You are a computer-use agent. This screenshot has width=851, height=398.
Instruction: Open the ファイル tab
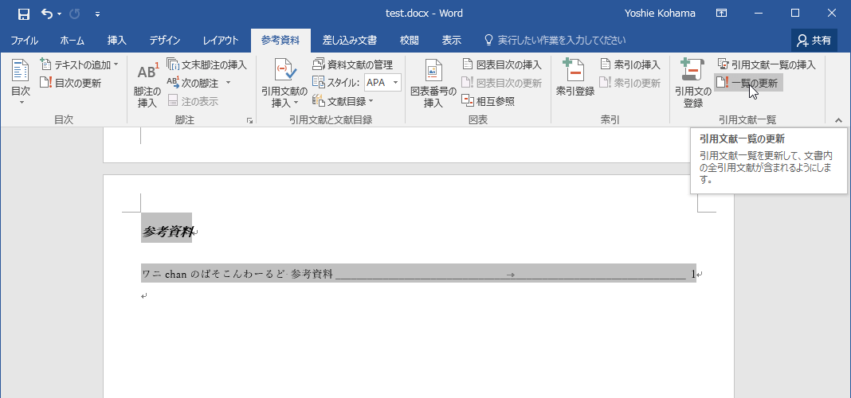coord(25,40)
